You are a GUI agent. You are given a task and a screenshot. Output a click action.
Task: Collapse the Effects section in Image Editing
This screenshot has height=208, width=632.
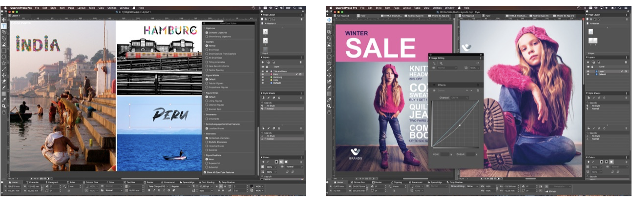click(x=435, y=85)
